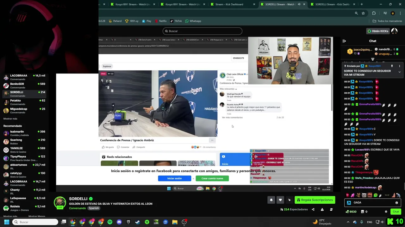The width and height of the screenshot is (405, 227).
Task: Open recommended channel TipsyPlayss
Action: tap(24, 158)
